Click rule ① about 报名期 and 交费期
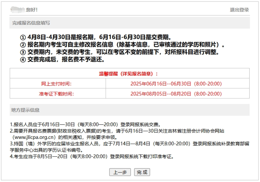260x182 pixels. [95, 37]
